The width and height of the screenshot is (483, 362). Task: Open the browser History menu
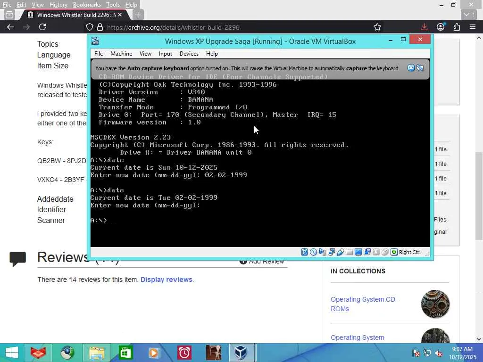58,5
